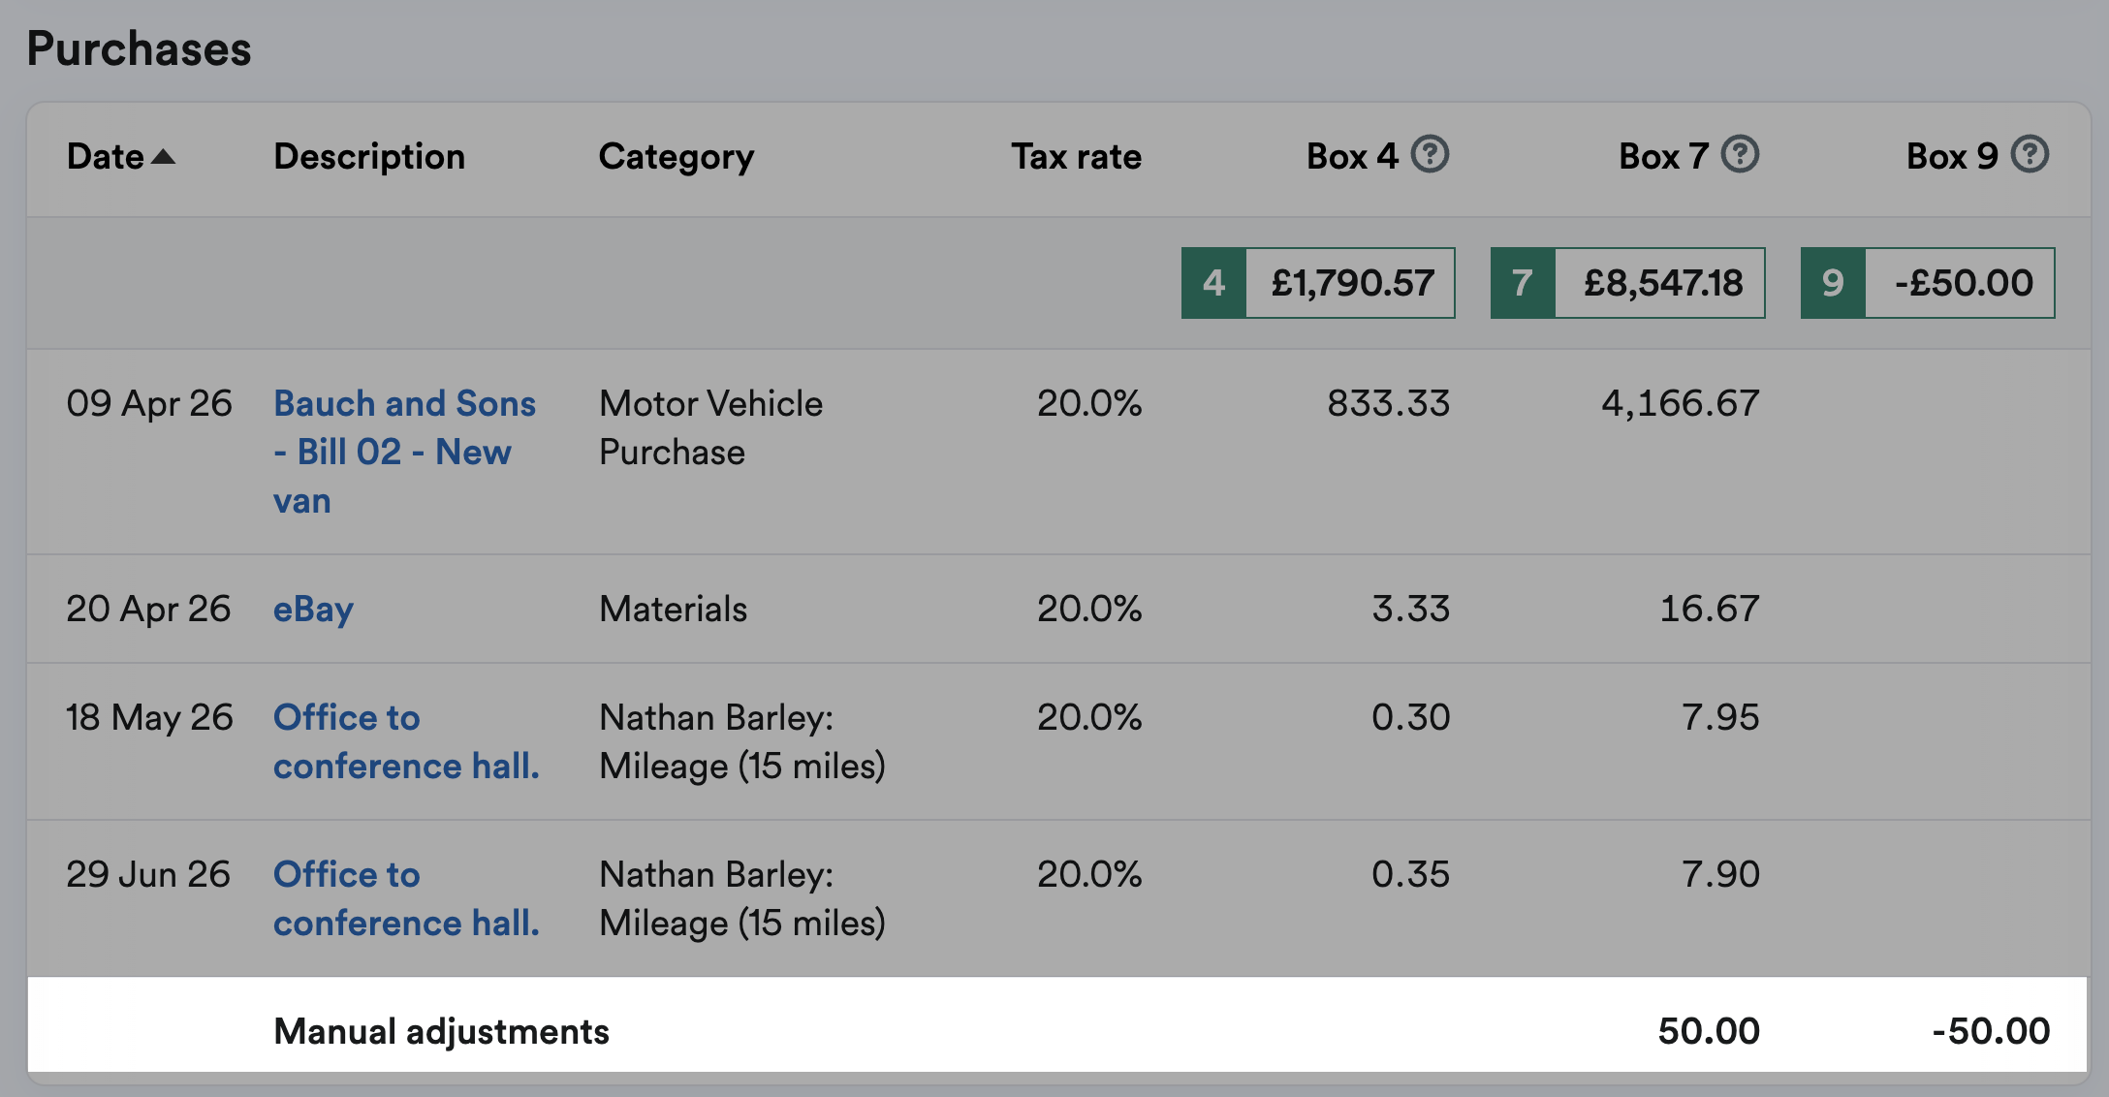Click the 7.90 Box 7 amount

coord(1720,874)
